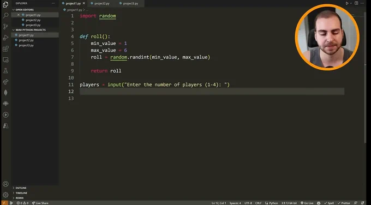Open the Remote Explorer icon
This screenshot has height=205, width=371.
tap(5, 60)
